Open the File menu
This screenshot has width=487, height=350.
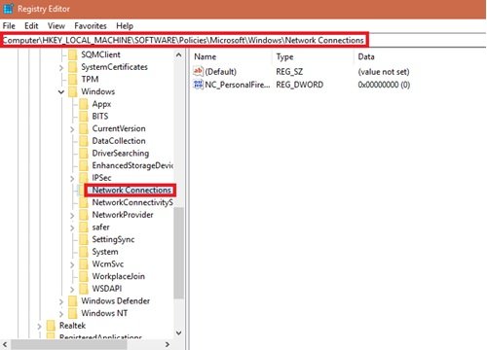click(9, 26)
